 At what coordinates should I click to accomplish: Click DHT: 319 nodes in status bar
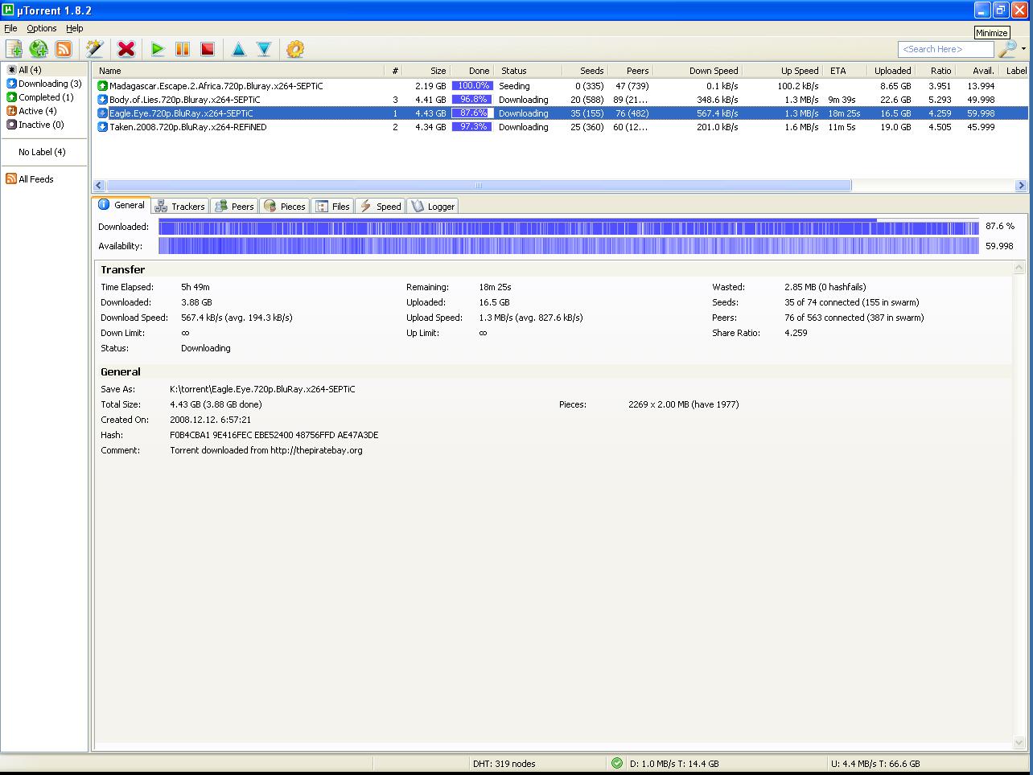coord(504,764)
